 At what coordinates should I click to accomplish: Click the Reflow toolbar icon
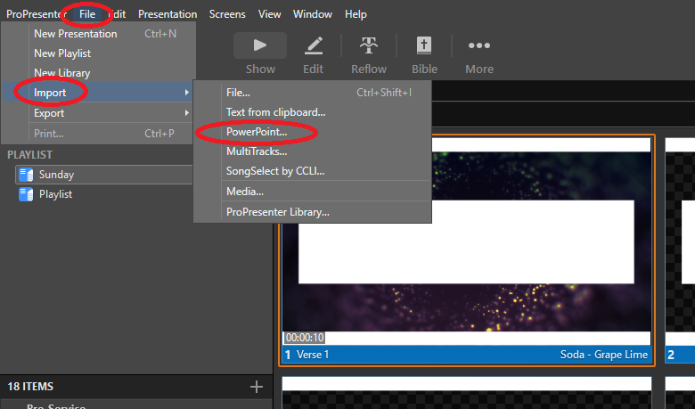point(368,45)
